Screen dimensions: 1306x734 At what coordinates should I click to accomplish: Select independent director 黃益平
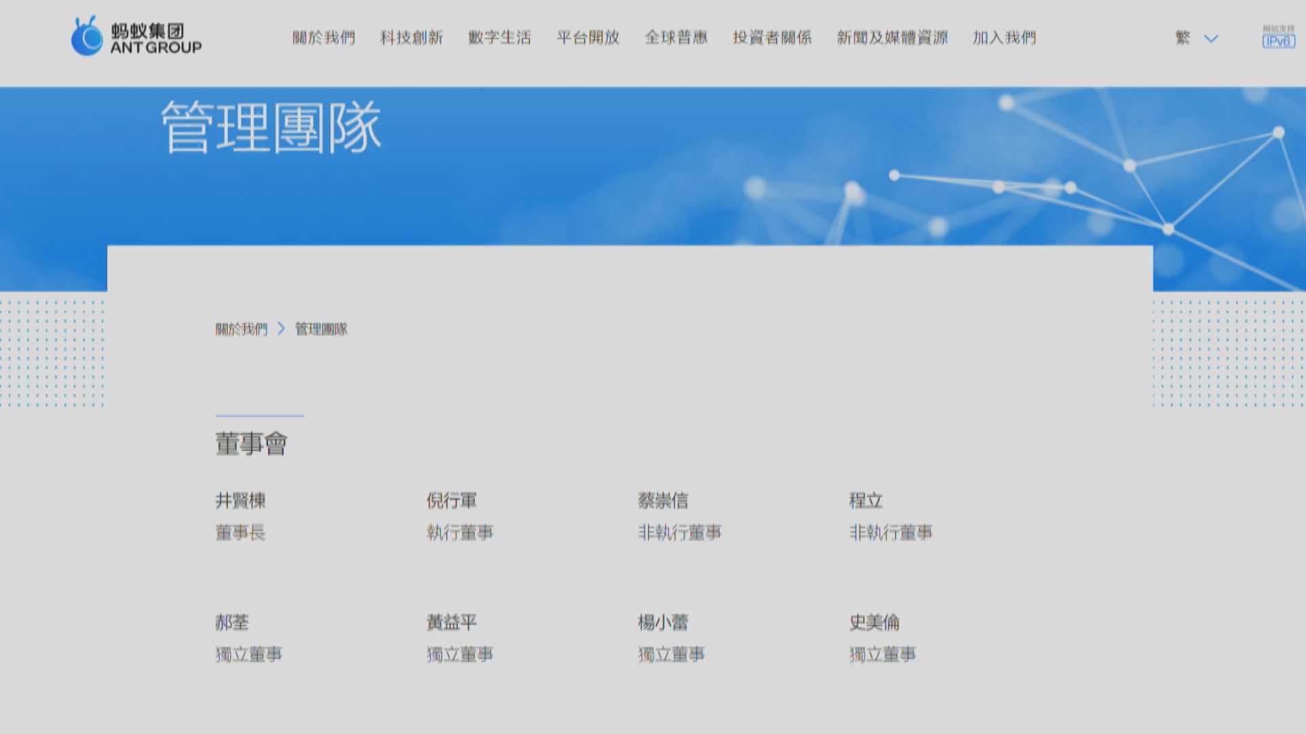click(452, 623)
